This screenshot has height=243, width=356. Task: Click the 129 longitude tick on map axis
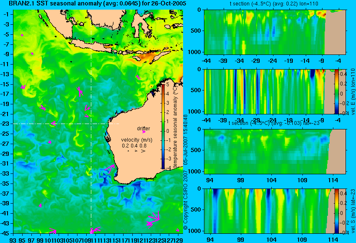click(x=179, y=240)
